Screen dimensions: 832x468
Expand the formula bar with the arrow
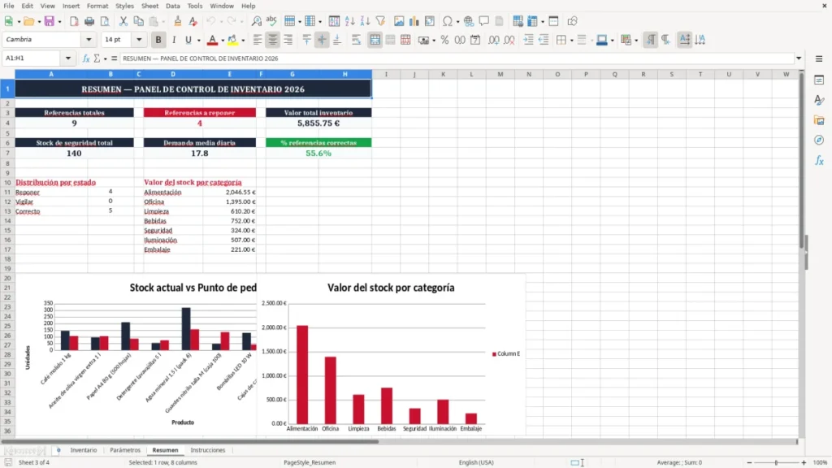[x=799, y=58]
